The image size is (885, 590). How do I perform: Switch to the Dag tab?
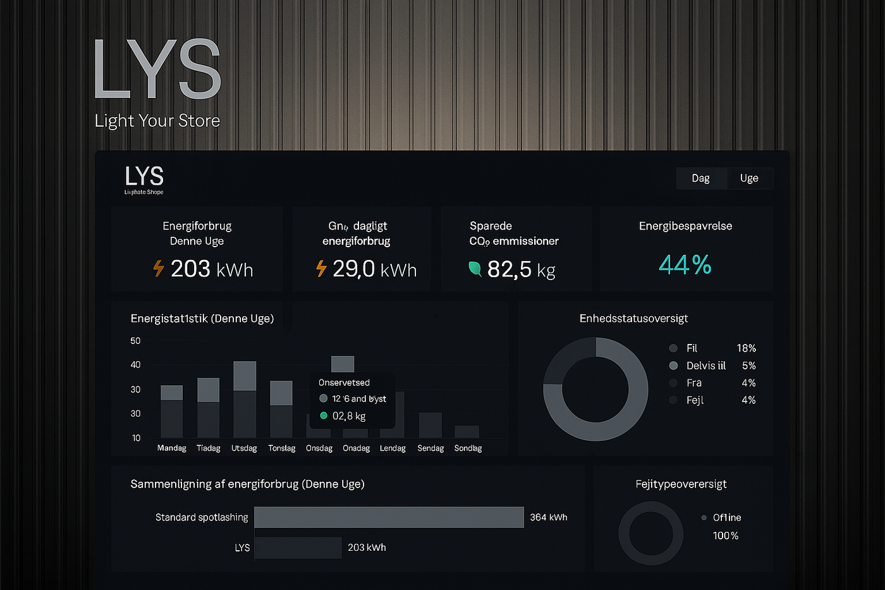tap(701, 178)
